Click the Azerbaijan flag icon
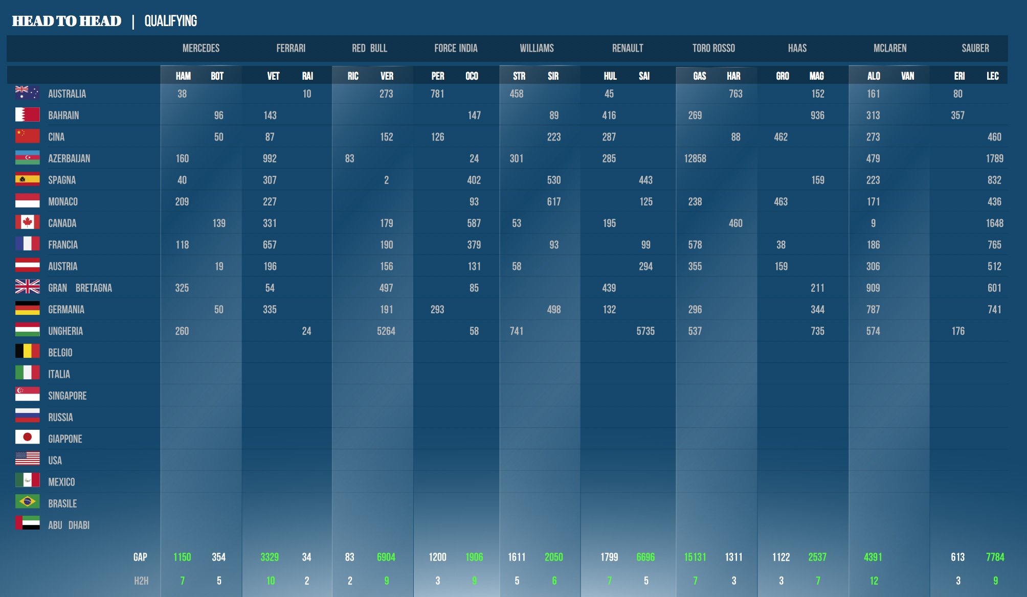 [x=28, y=157]
